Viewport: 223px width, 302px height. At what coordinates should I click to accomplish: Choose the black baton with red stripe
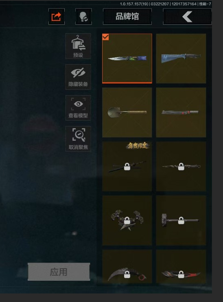click(x=181, y=113)
